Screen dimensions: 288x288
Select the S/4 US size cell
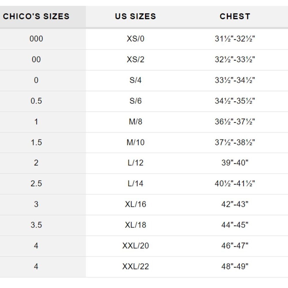[x=136, y=80]
